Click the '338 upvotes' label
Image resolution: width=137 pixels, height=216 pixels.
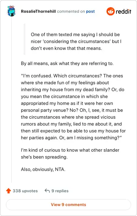tap(25, 191)
